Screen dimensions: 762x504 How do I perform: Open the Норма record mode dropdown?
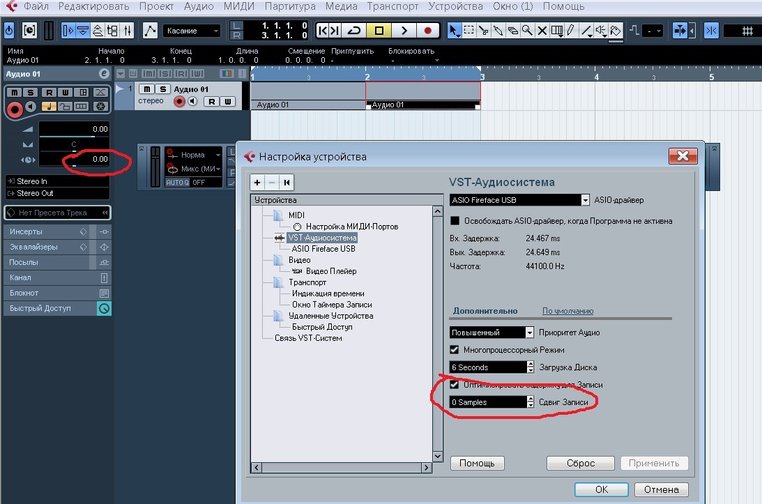pos(193,155)
